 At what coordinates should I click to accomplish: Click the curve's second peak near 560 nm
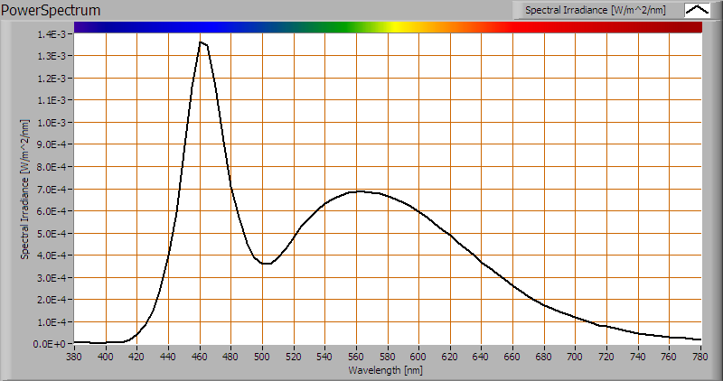pos(358,191)
